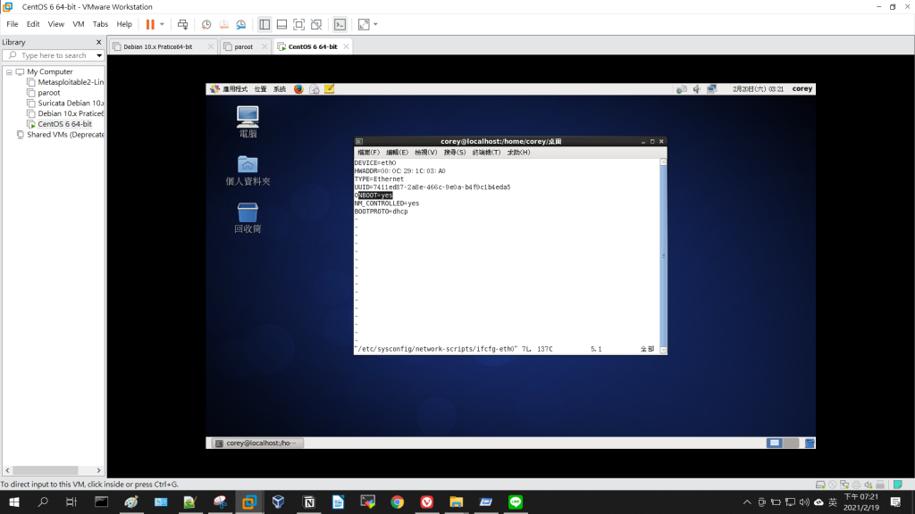Select paroot VM in Library tree

[44, 93]
